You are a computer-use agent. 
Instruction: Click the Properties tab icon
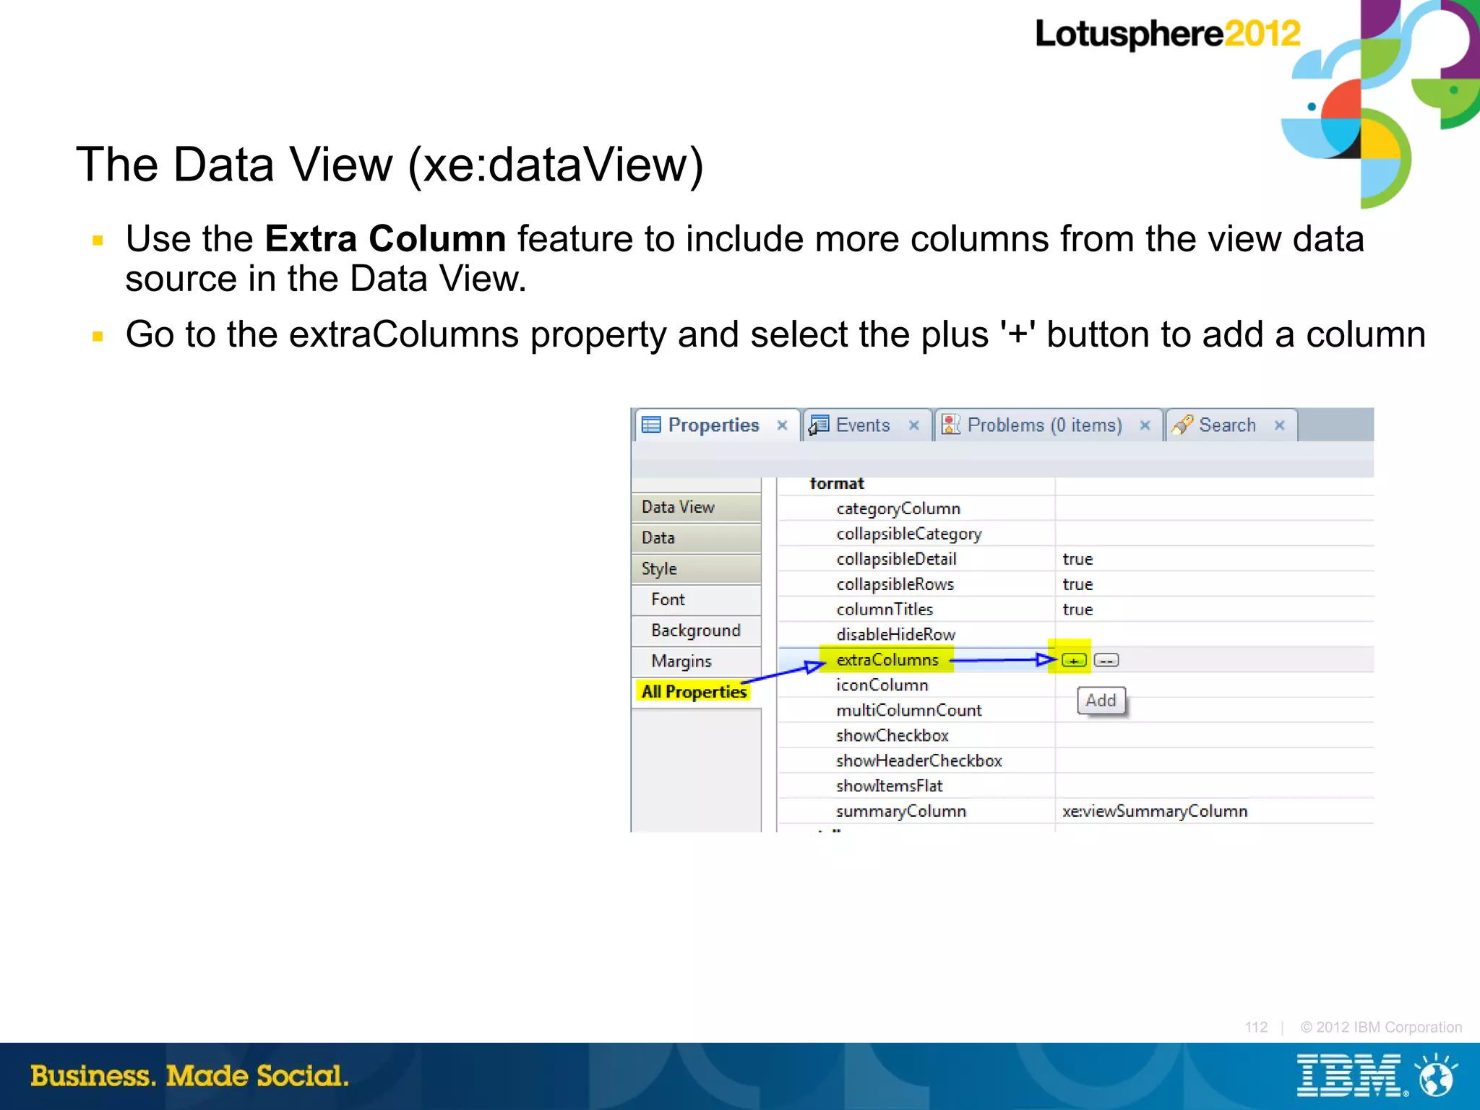[x=651, y=425]
